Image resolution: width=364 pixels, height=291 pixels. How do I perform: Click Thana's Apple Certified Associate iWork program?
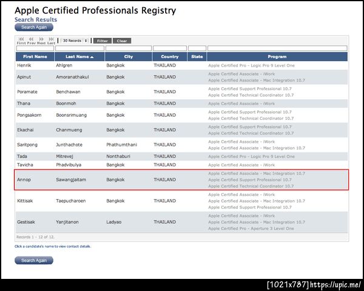point(241,103)
